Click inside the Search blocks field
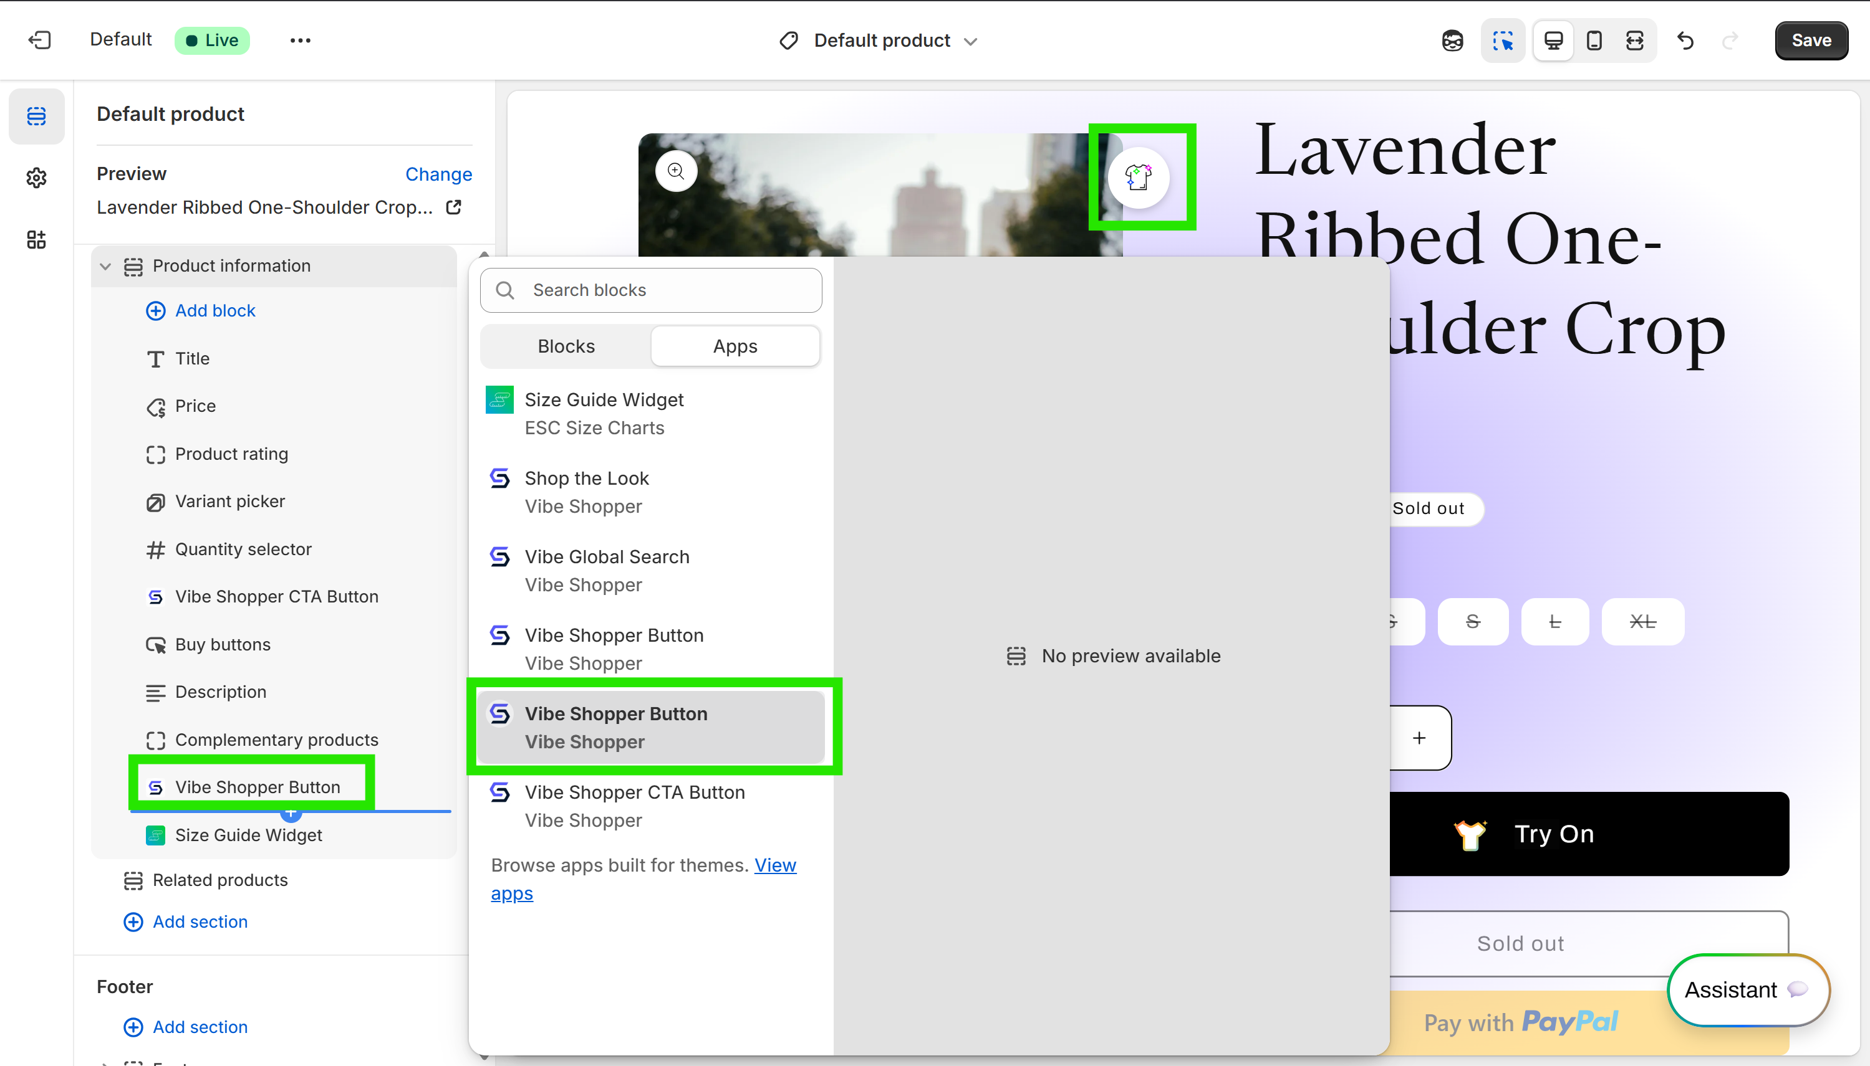Image resolution: width=1870 pixels, height=1066 pixels. [x=651, y=290]
